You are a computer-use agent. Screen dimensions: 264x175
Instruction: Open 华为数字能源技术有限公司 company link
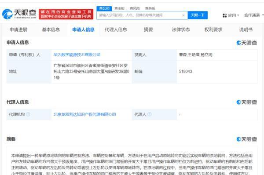coord(77,55)
